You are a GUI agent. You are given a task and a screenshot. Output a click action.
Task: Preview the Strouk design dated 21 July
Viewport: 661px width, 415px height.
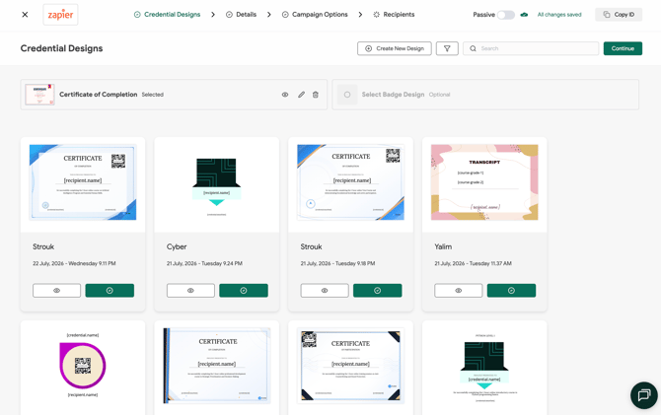[325, 290]
